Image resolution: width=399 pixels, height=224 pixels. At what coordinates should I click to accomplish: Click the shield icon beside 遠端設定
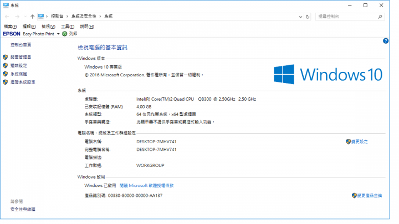point(6,66)
